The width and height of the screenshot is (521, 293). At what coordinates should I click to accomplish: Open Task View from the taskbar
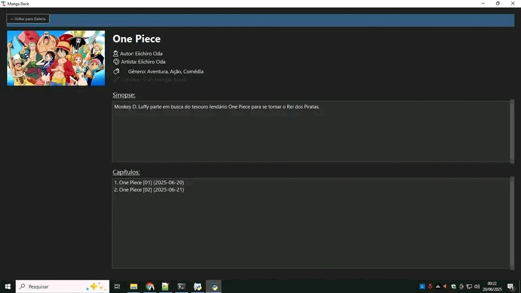(117, 287)
